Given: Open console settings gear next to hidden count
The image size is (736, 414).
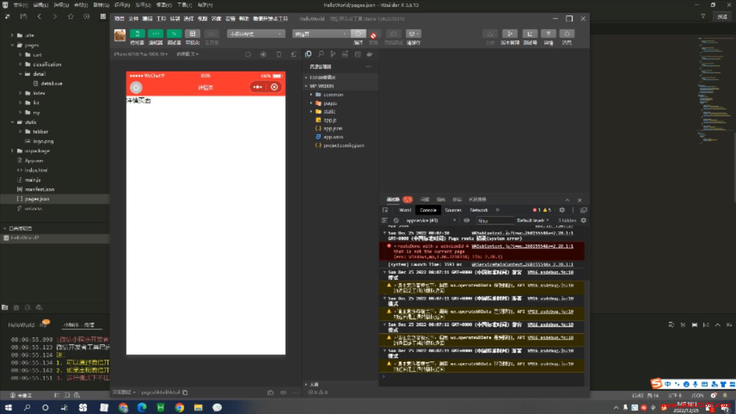Looking at the screenshot, I should pyautogui.click(x=583, y=220).
